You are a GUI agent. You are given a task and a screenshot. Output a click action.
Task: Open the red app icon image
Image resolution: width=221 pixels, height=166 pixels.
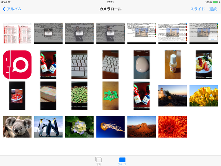tap(17, 65)
